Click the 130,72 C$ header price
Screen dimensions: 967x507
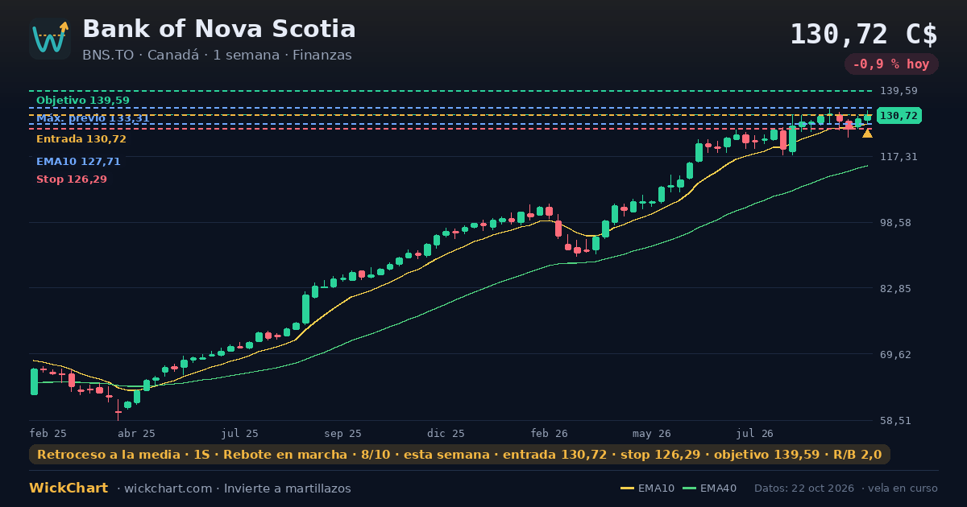[x=864, y=34]
